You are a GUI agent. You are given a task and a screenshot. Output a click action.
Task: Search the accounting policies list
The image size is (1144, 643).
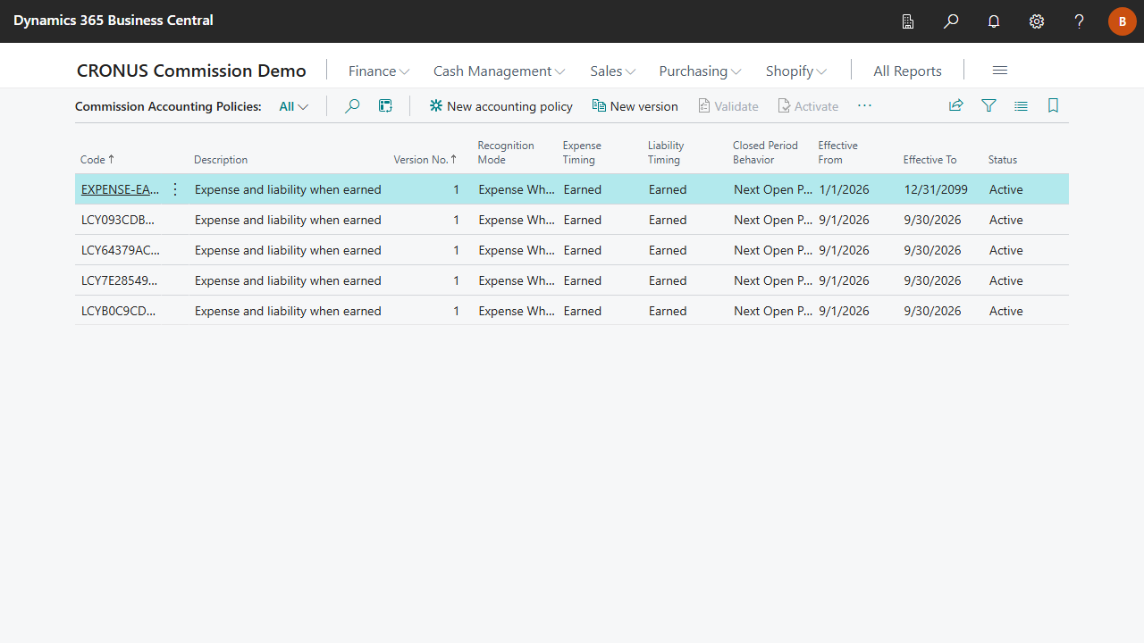click(x=352, y=106)
